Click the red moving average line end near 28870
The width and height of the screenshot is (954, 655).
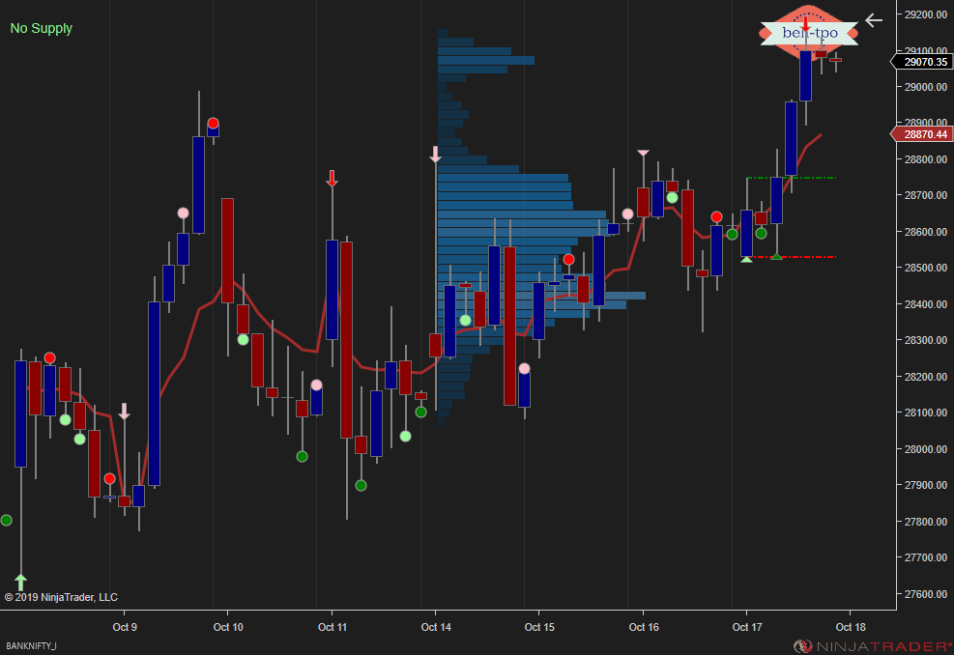tap(821, 135)
